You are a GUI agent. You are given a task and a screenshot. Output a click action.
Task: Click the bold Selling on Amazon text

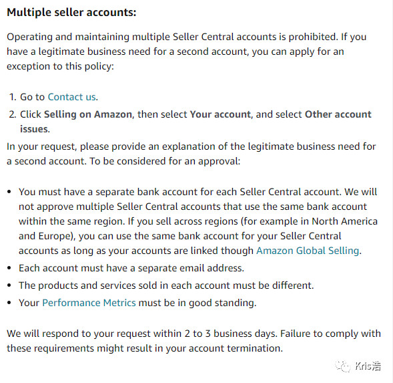[88, 114]
